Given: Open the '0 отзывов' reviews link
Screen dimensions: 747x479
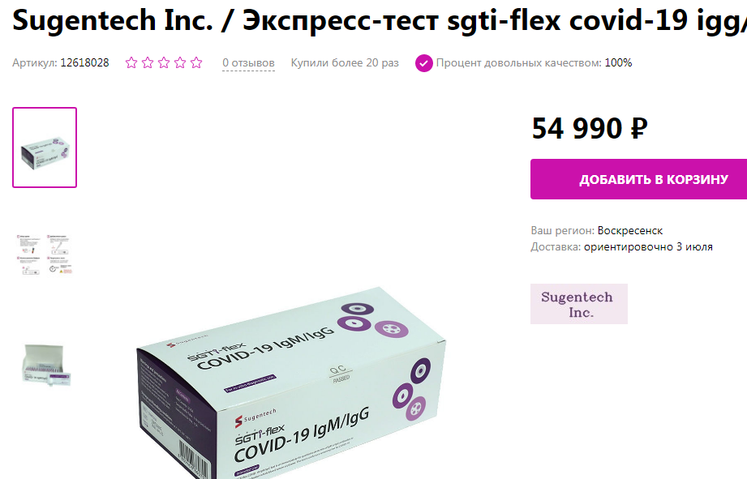Looking at the screenshot, I should (248, 63).
